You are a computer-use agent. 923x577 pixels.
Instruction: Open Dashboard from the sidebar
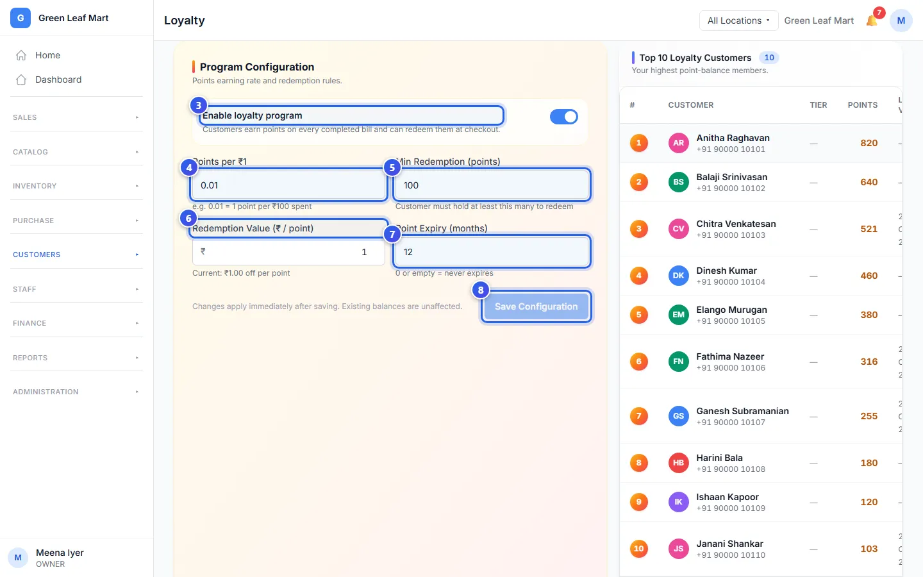76,79
